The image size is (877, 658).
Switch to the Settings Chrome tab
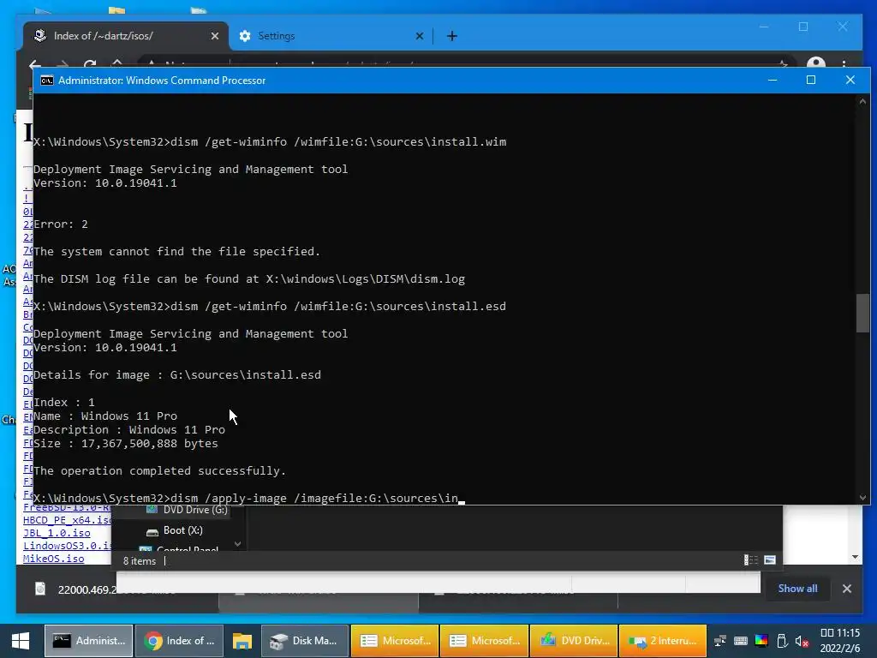331,36
